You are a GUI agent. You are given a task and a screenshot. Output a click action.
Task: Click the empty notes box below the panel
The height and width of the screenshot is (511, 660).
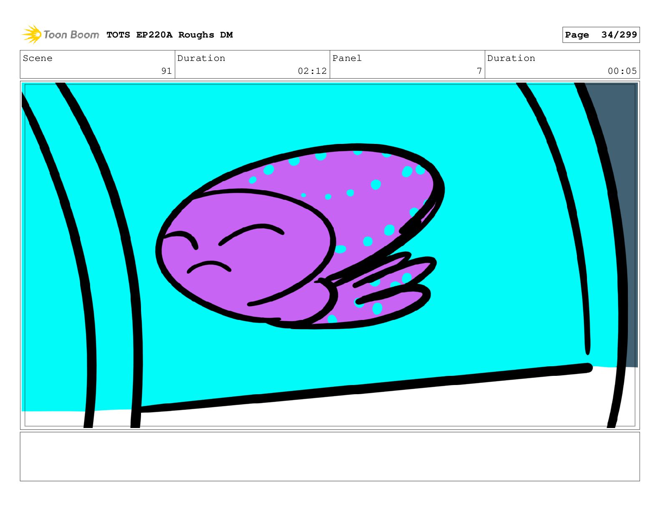click(330, 456)
